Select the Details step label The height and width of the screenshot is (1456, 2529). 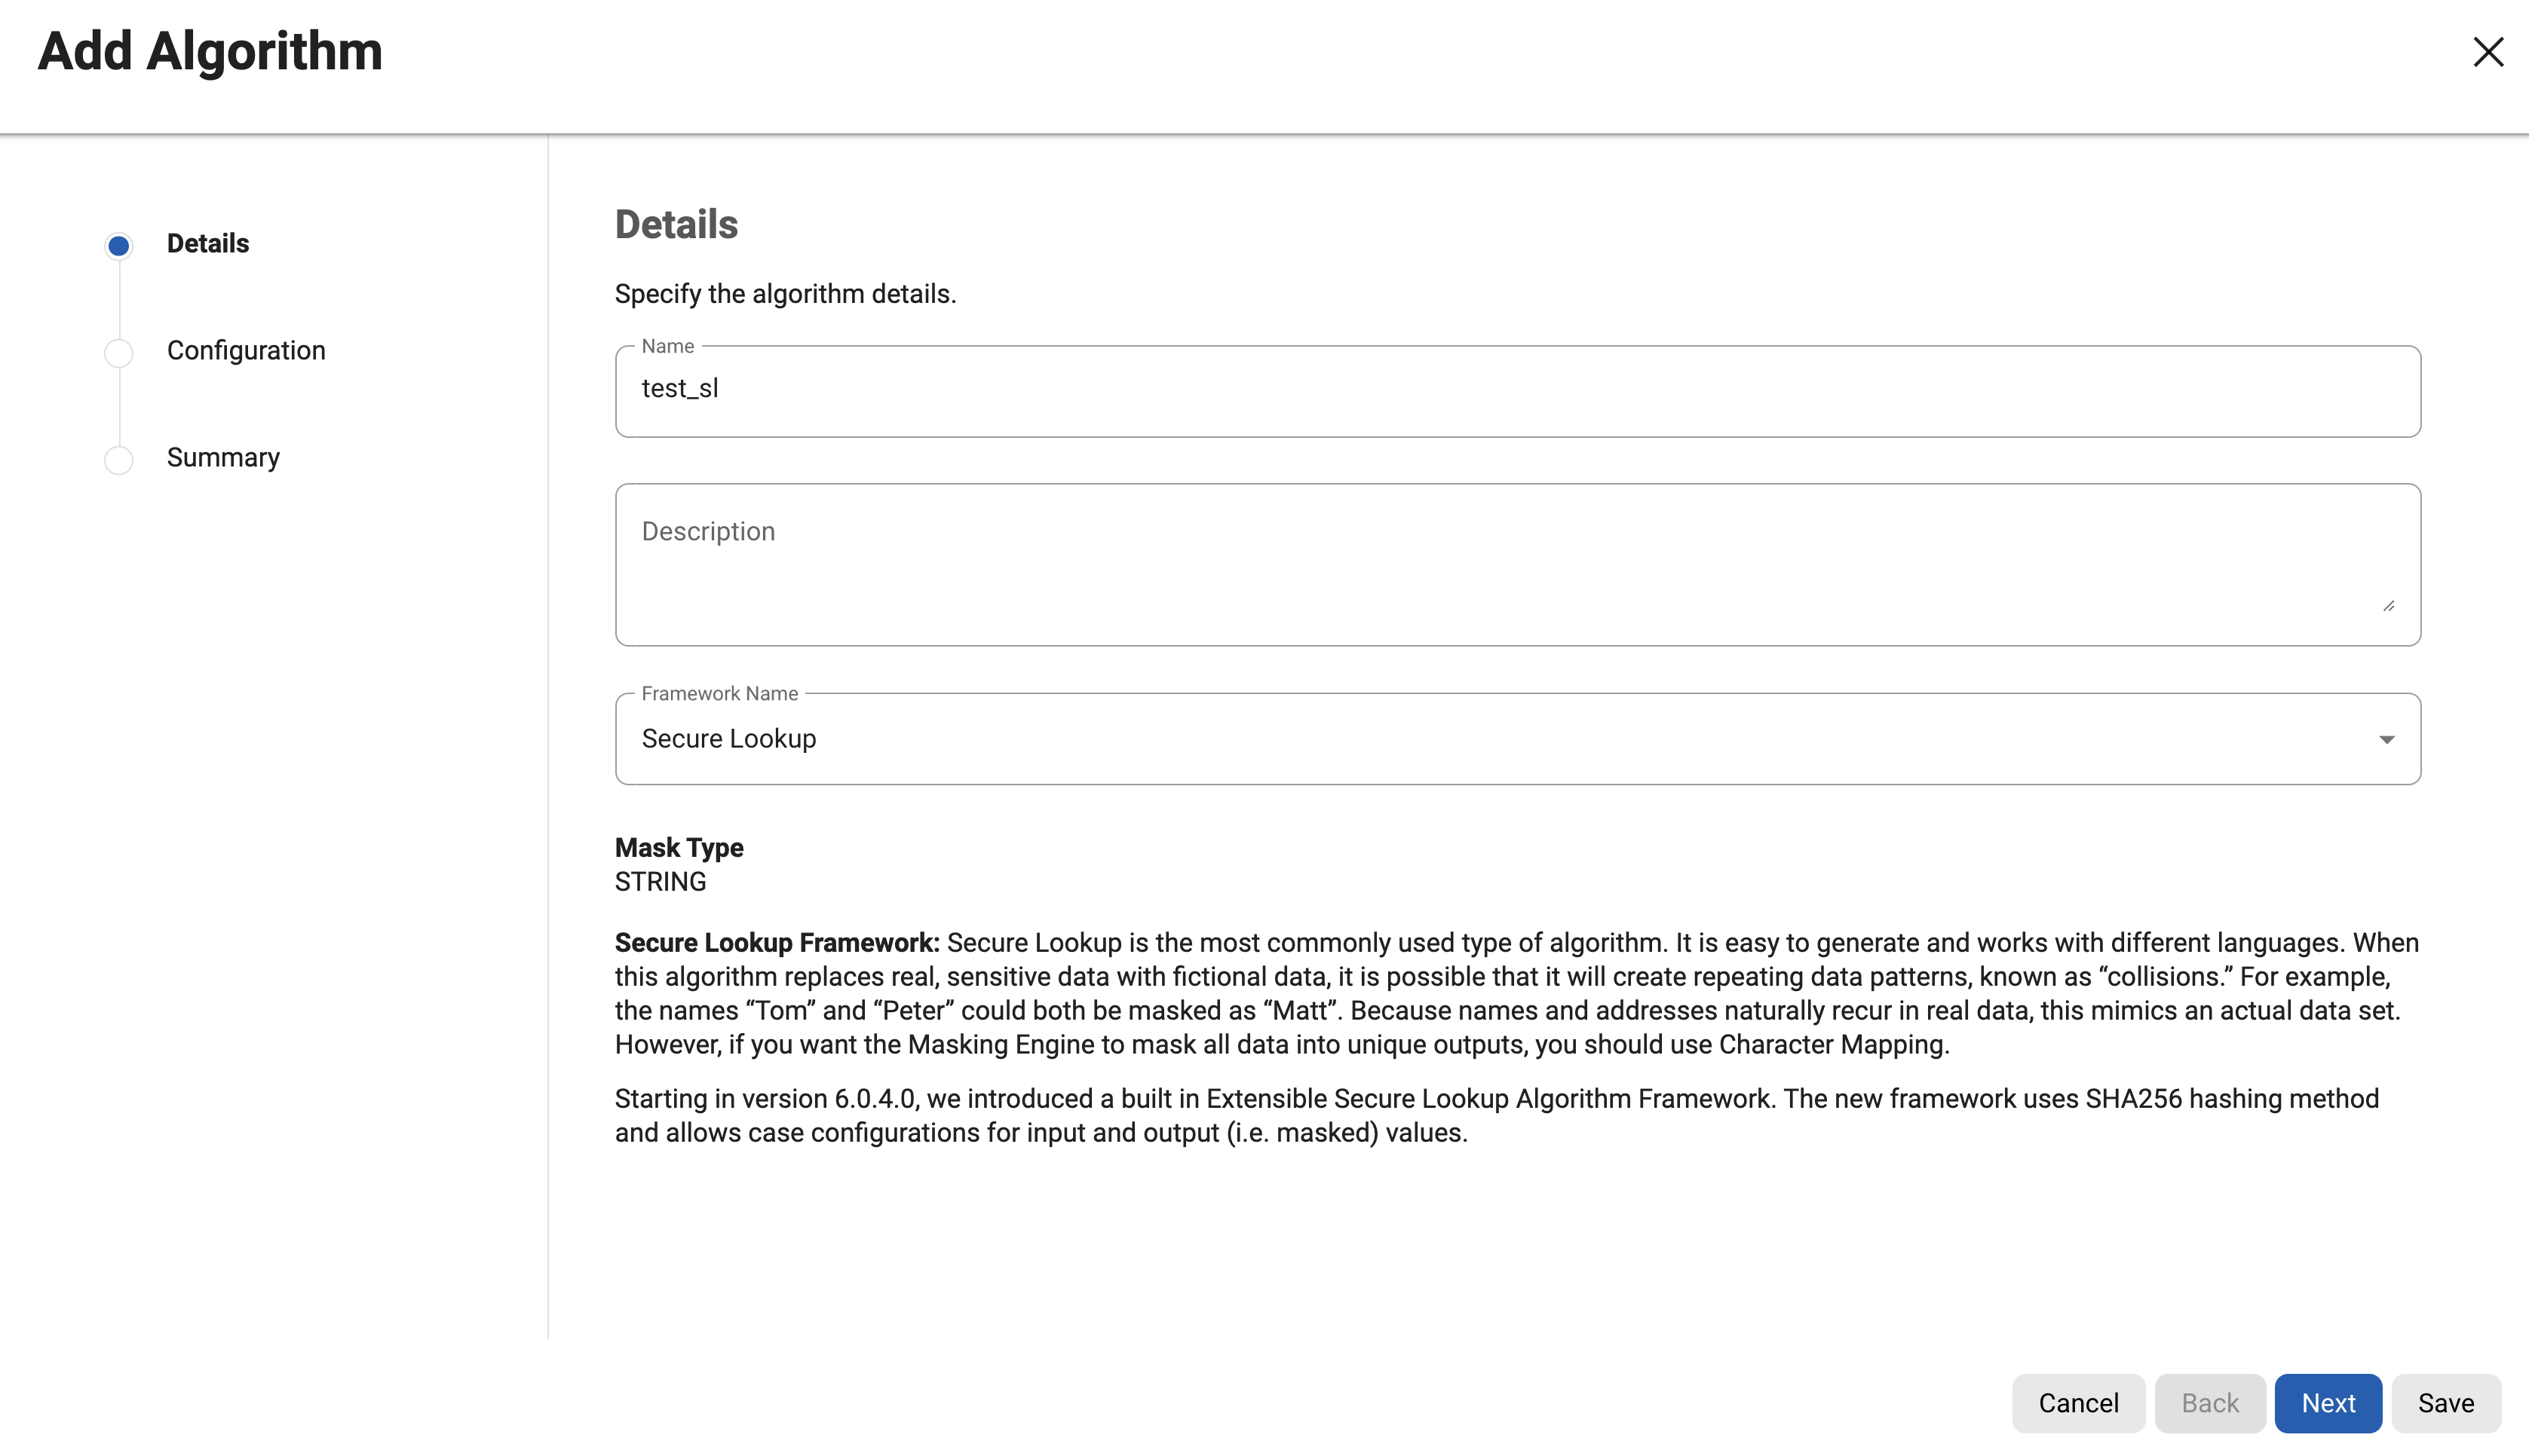[208, 244]
